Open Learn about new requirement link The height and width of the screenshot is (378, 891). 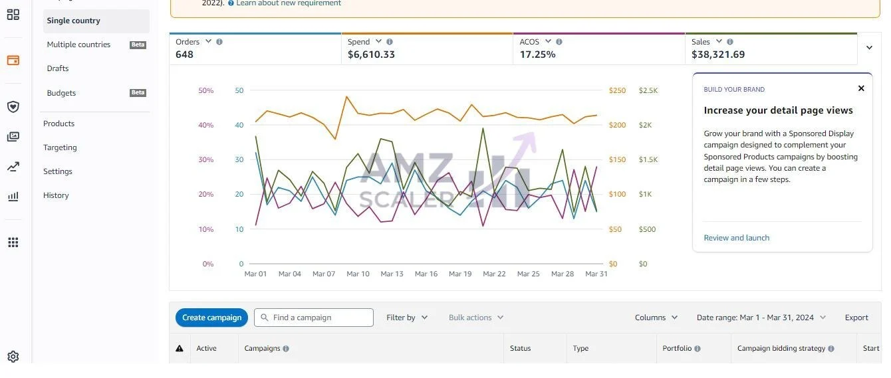tap(289, 3)
